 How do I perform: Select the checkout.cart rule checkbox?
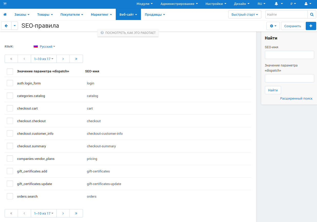(10, 108)
